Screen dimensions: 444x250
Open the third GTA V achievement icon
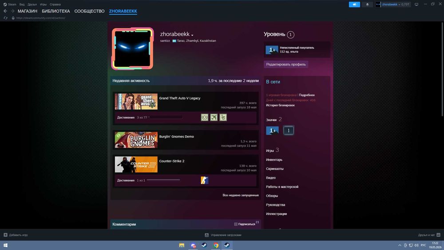pyautogui.click(x=223, y=117)
